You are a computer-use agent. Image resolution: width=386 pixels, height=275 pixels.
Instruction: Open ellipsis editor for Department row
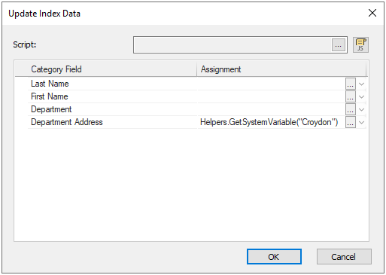[x=350, y=109]
